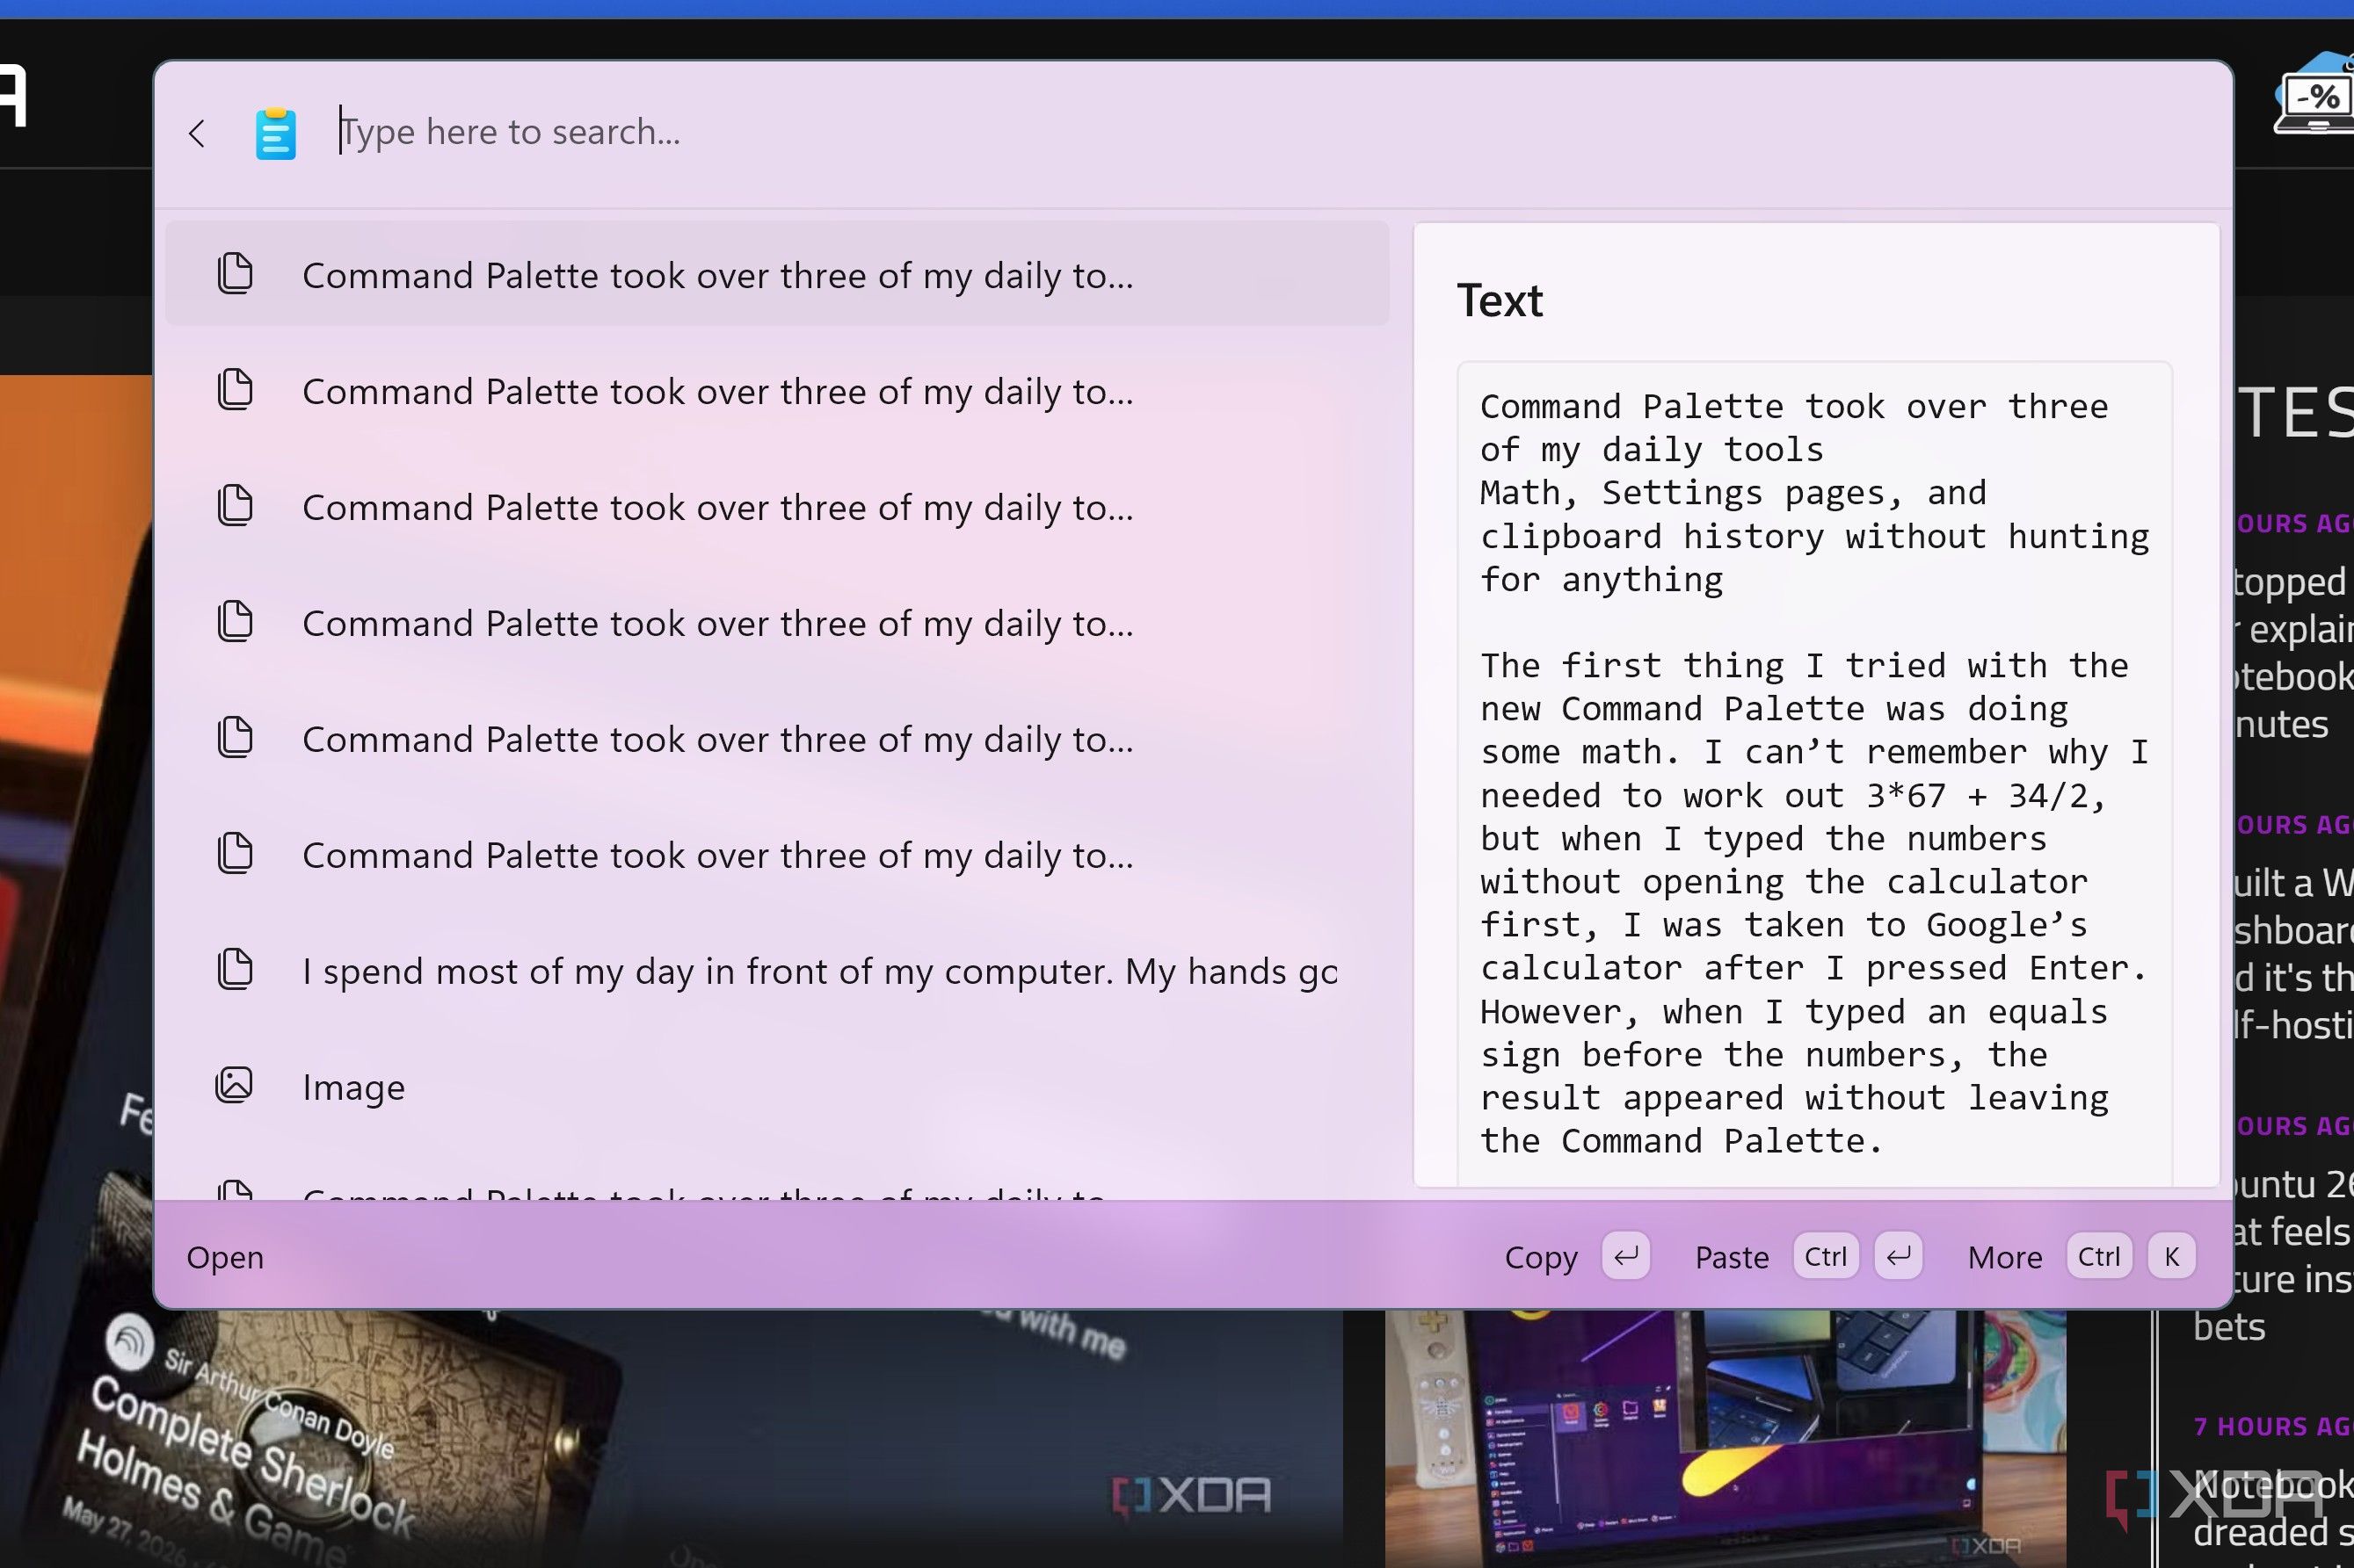Click the Enter key hint beside Copy

click(1625, 1256)
